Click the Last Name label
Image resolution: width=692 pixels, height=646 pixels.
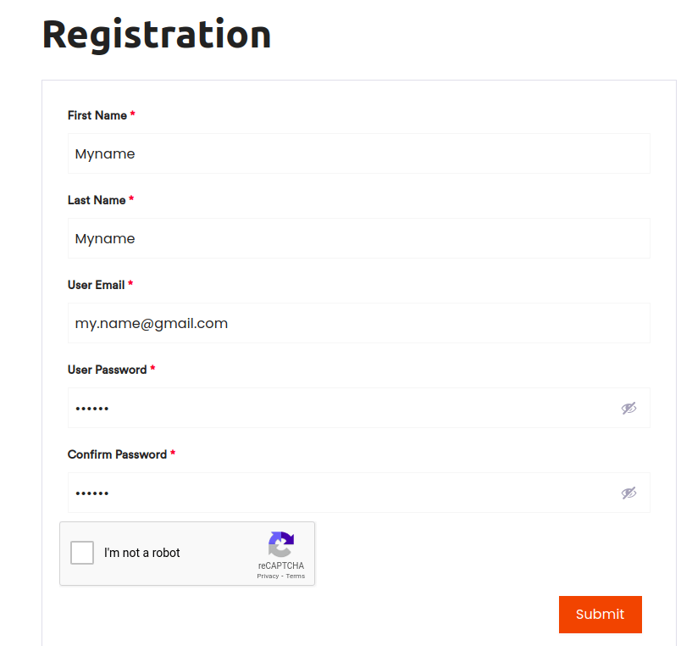coord(97,200)
